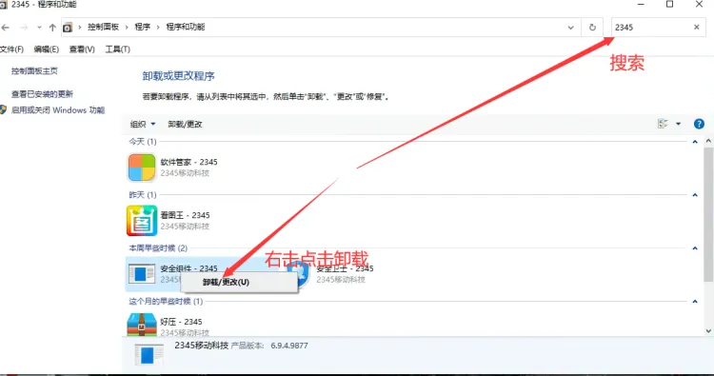714x376 pixels.
Task: Open 启用或关闭 Windows 功能 link
Action: click(58, 110)
